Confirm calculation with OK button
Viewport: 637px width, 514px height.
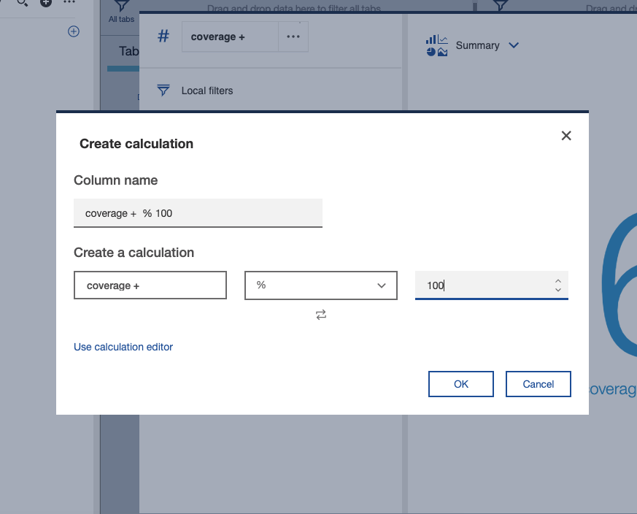point(460,384)
